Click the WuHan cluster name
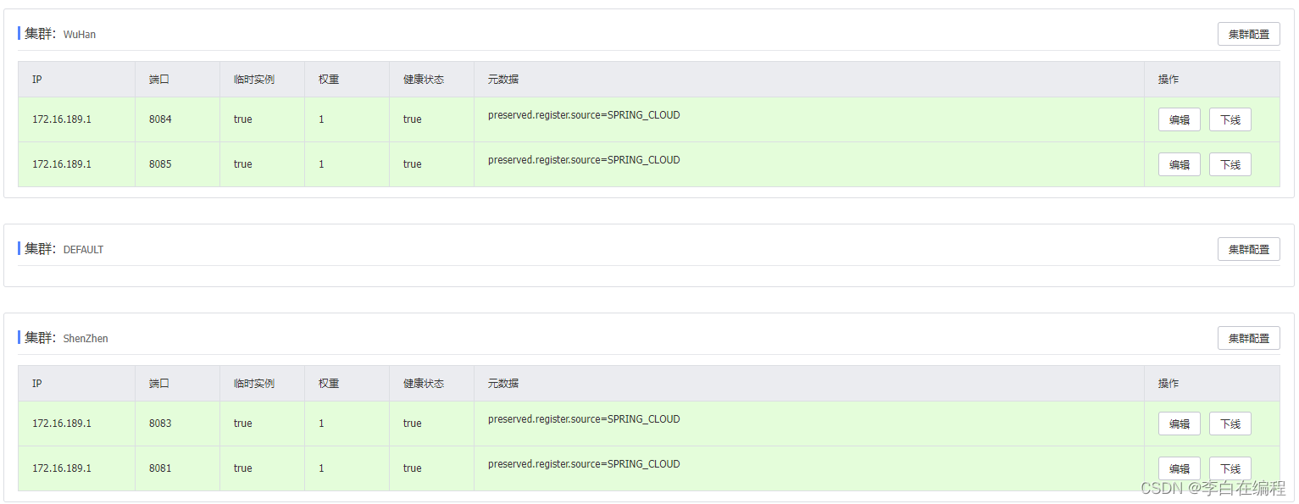1299x504 pixels. (x=80, y=35)
